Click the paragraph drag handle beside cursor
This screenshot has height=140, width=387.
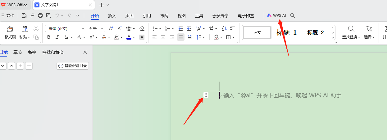point(206,95)
